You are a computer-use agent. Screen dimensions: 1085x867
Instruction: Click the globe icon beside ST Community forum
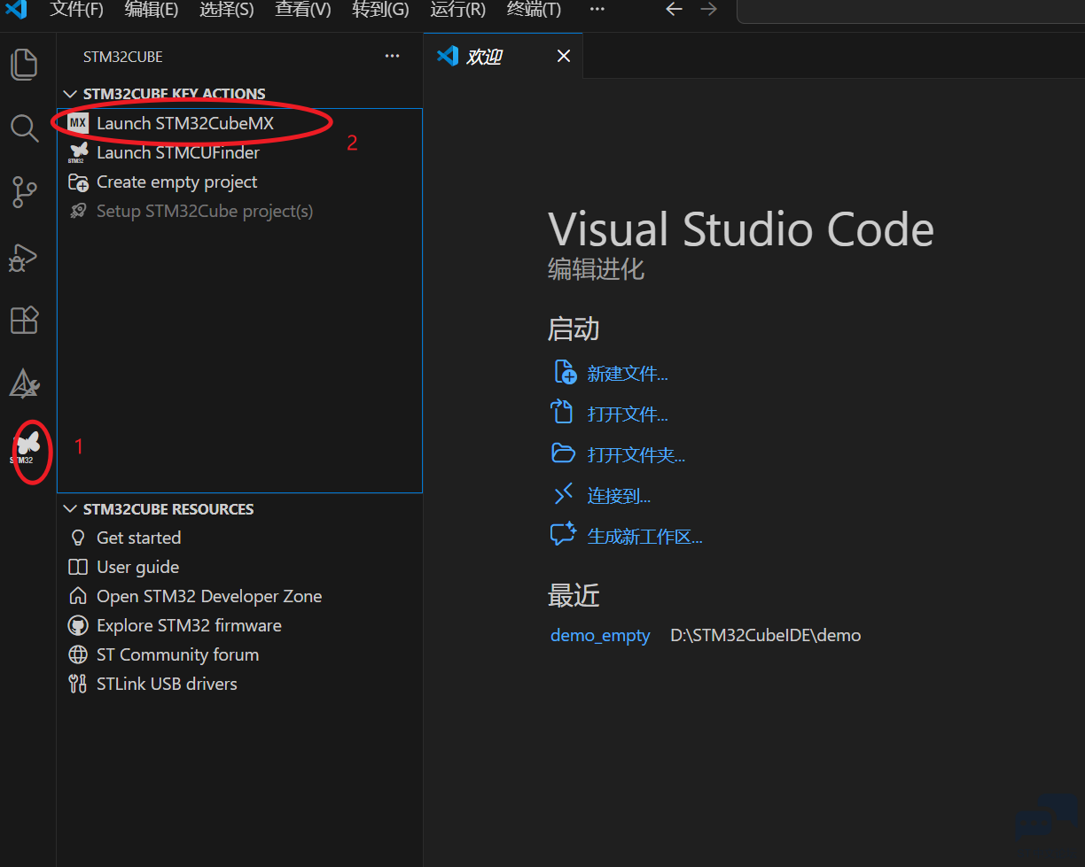click(x=78, y=654)
